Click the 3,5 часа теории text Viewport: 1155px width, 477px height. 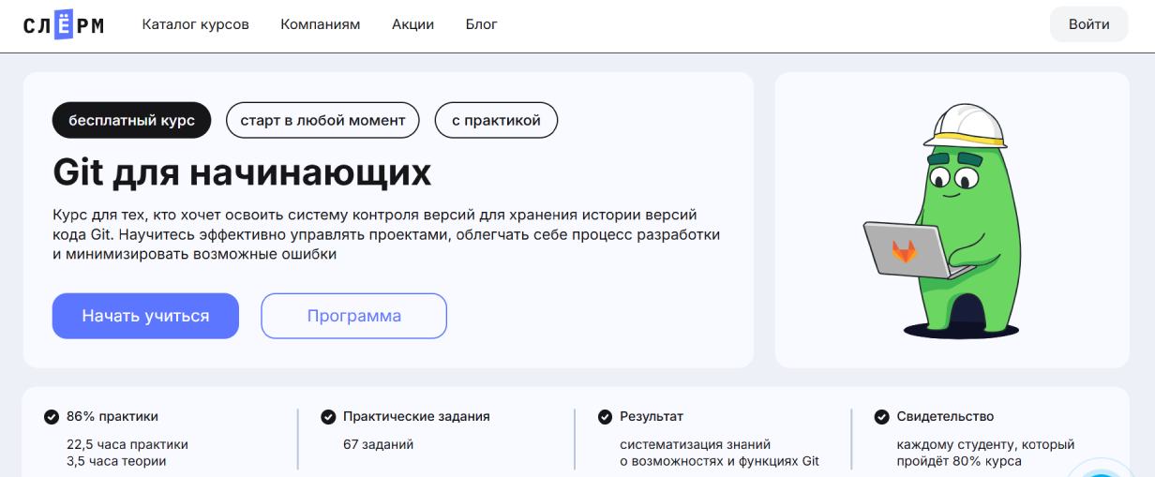click(x=116, y=460)
